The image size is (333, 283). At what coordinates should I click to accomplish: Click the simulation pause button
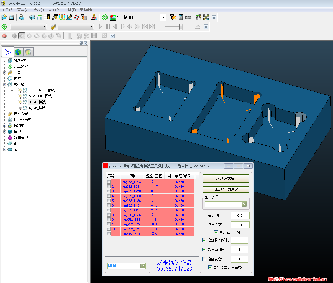click(x=108, y=27)
